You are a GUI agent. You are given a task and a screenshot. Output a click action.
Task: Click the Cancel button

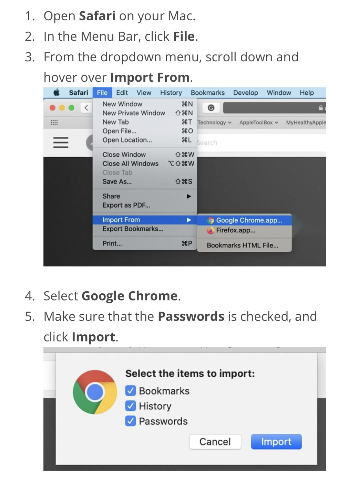(215, 442)
